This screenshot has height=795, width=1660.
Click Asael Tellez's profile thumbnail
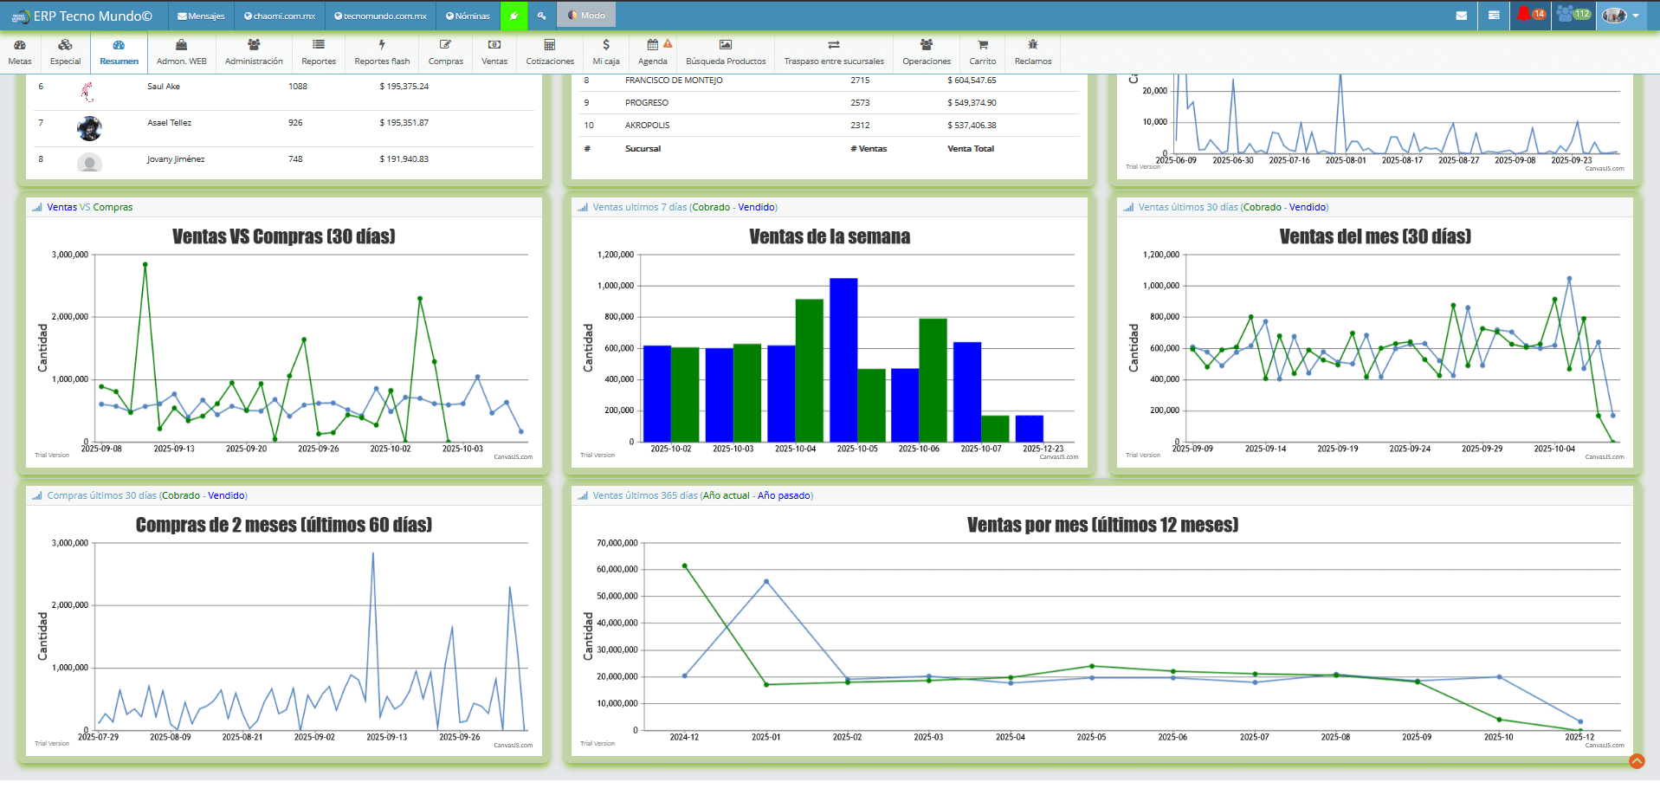point(89,128)
